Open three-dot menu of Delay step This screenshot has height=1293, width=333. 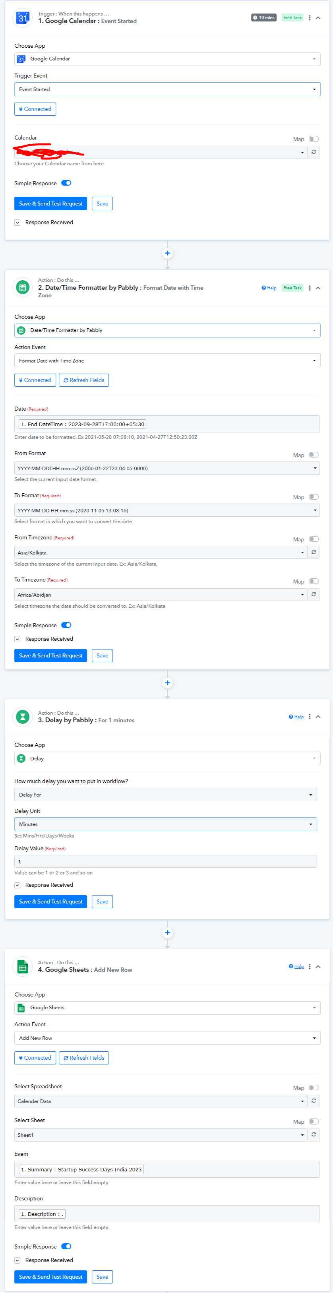pyautogui.click(x=310, y=717)
